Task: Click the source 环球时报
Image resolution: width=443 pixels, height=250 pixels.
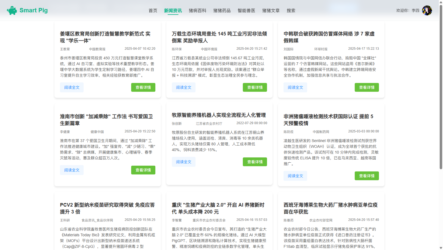Action: pyautogui.click(x=321, y=49)
